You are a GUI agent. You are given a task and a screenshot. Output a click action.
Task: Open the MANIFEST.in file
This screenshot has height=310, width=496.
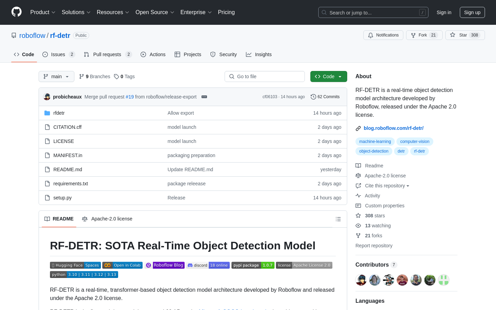coord(68,155)
